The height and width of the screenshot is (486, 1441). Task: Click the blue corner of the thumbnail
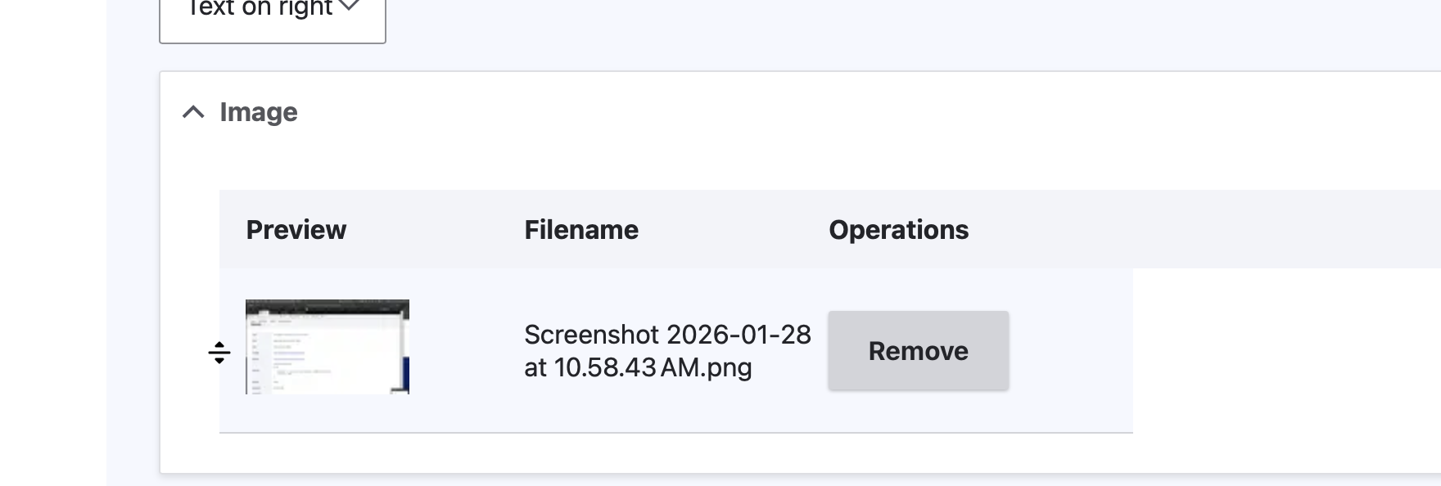click(404, 376)
